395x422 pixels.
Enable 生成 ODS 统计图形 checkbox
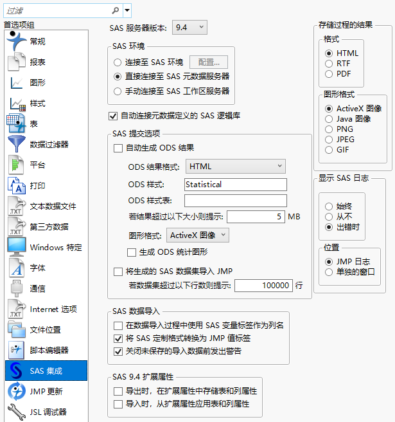point(132,252)
